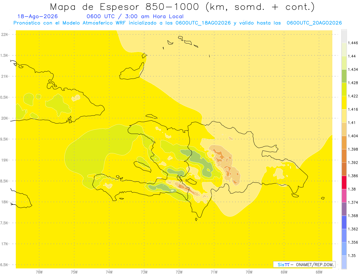Viewport: 358px width, 276px height.
Task: Click the legend value '1.398'
Action: (x=353, y=149)
